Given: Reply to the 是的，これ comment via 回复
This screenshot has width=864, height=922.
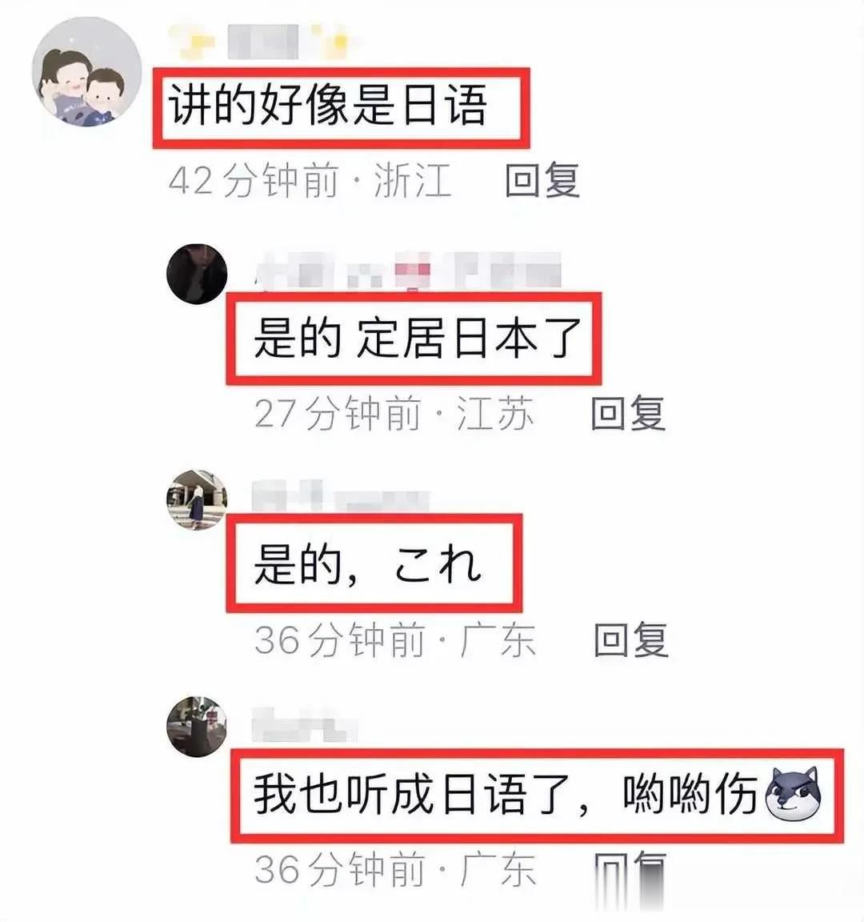Looking at the screenshot, I should [x=630, y=639].
